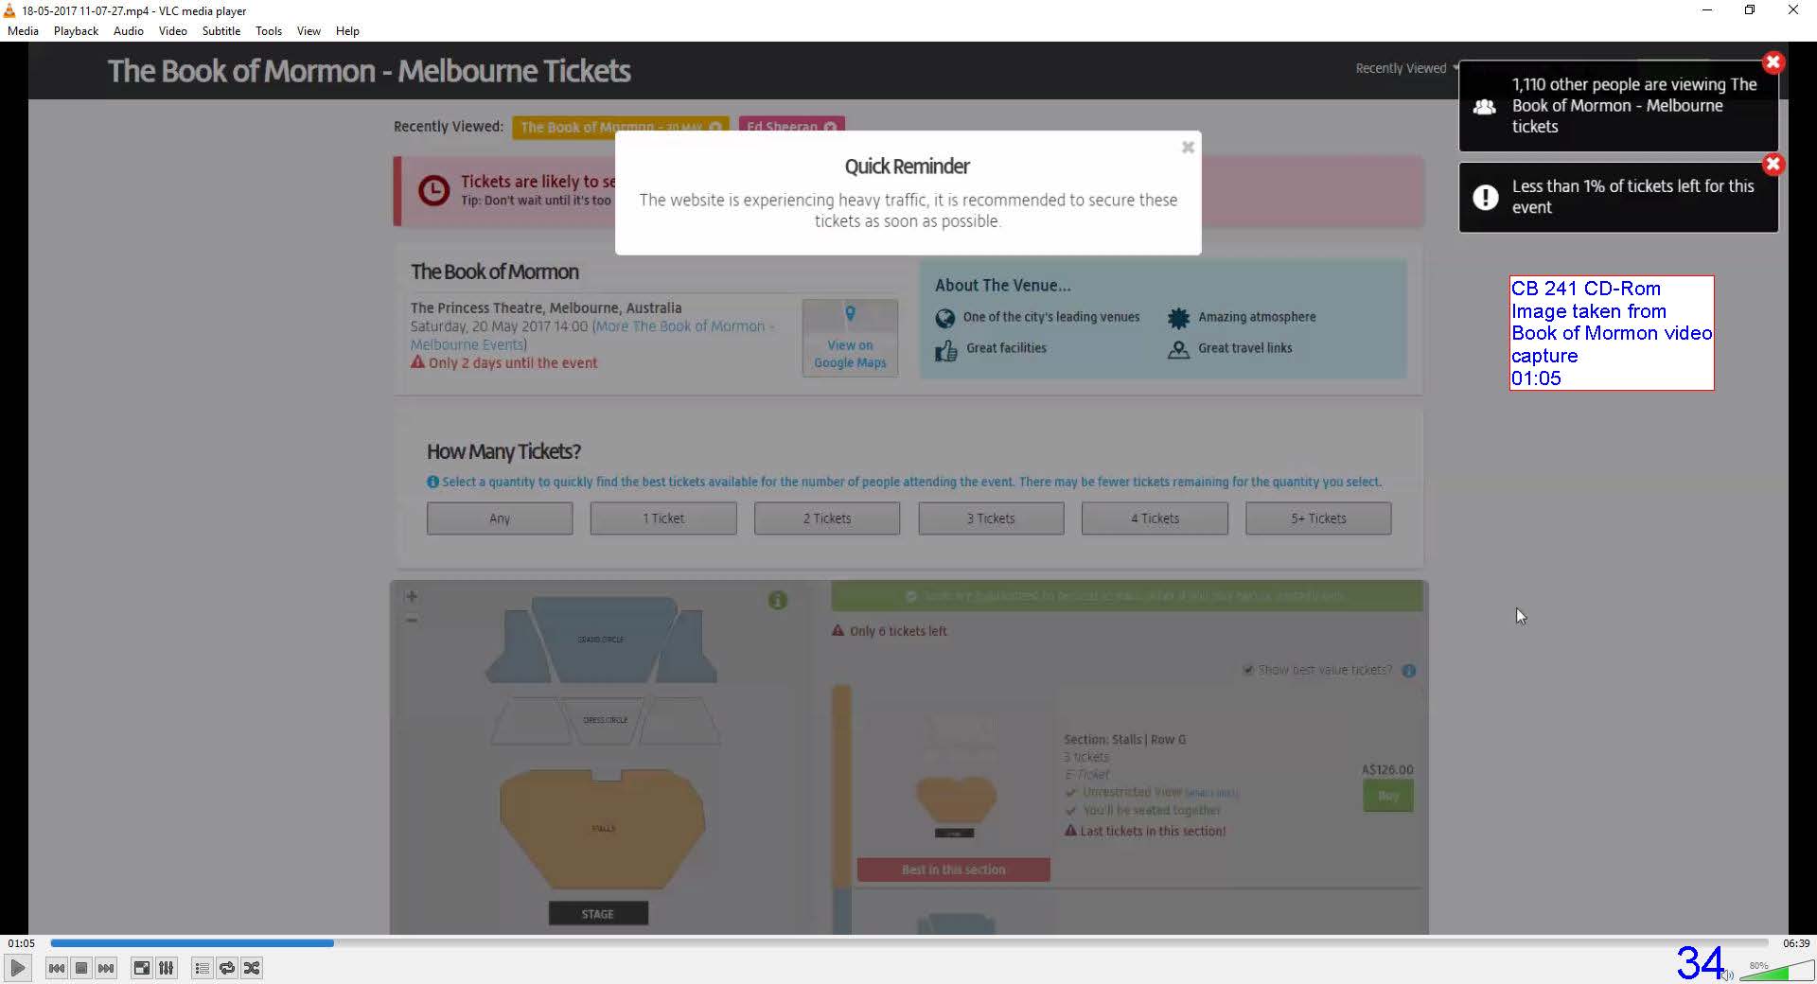Mute audio via speaker icon
Screen dimensions: 1817x984
tap(1728, 975)
